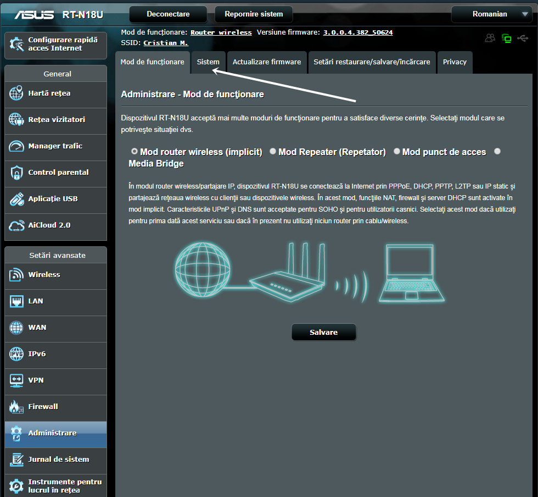This screenshot has width=538, height=497.
Task: Go to LAN advanced settings
Action: point(56,301)
